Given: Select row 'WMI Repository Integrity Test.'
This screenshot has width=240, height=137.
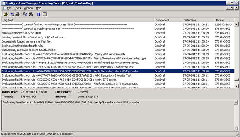Looking at the screenshot, I should click(118, 75).
